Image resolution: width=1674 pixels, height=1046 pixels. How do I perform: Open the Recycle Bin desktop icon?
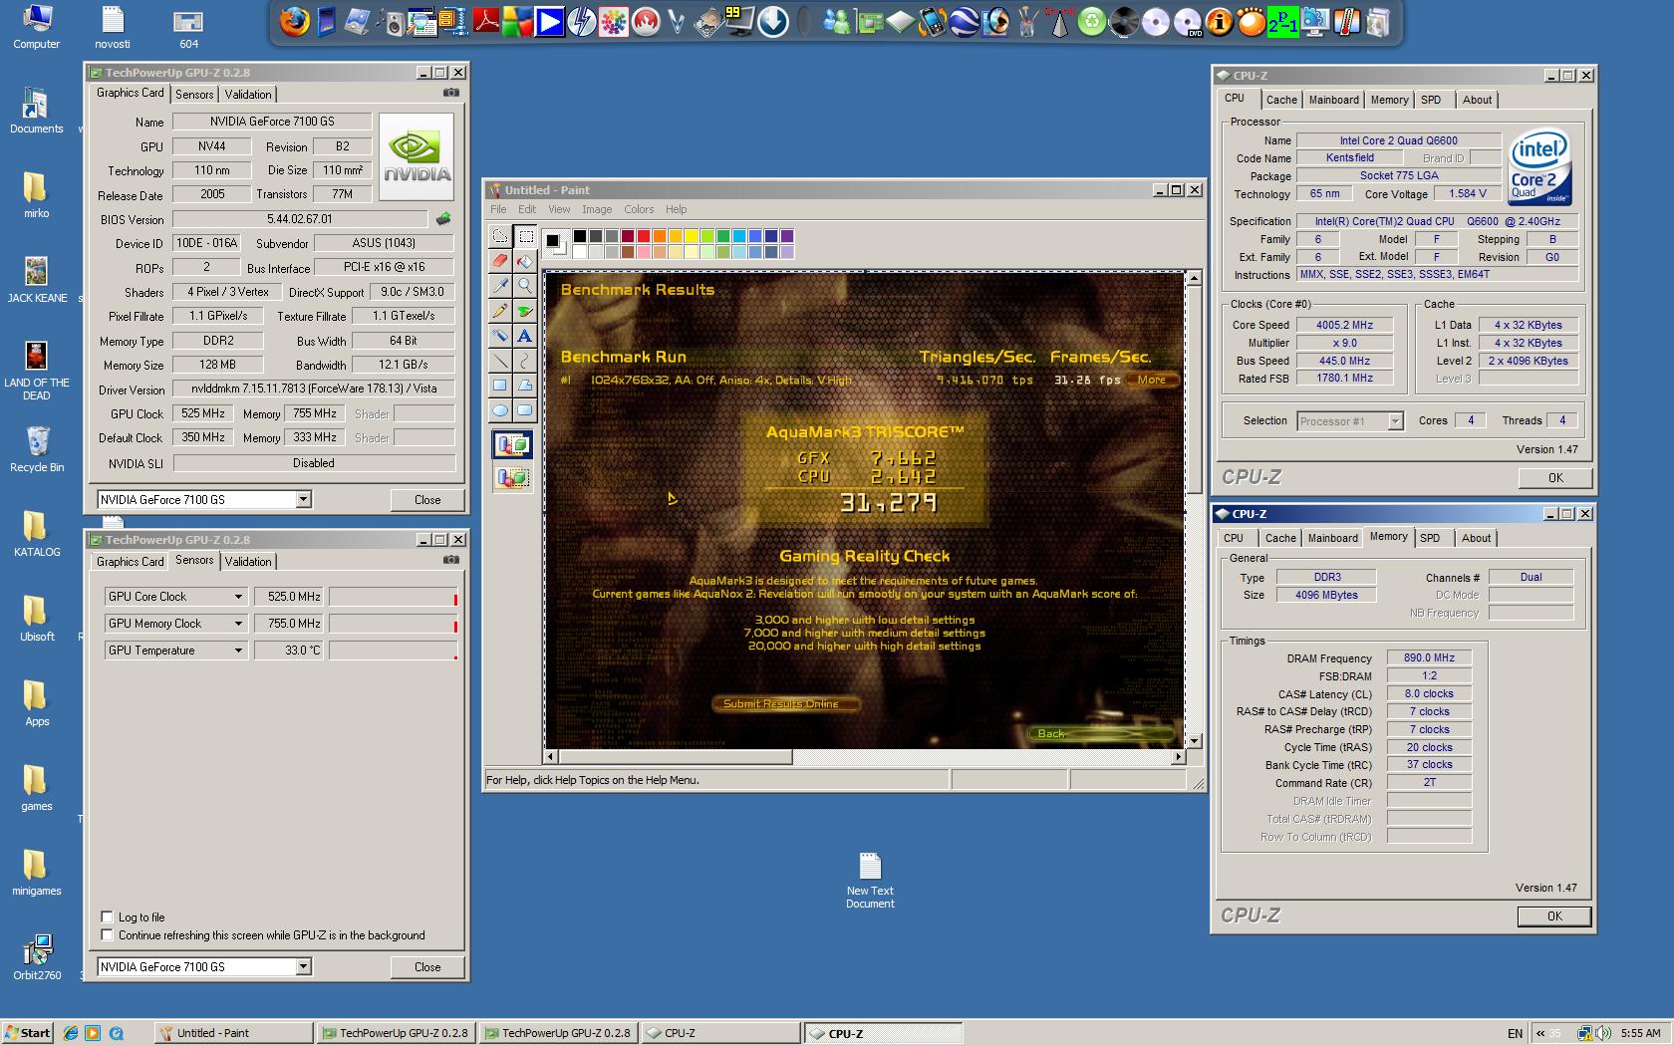pyautogui.click(x=37, y=449)
